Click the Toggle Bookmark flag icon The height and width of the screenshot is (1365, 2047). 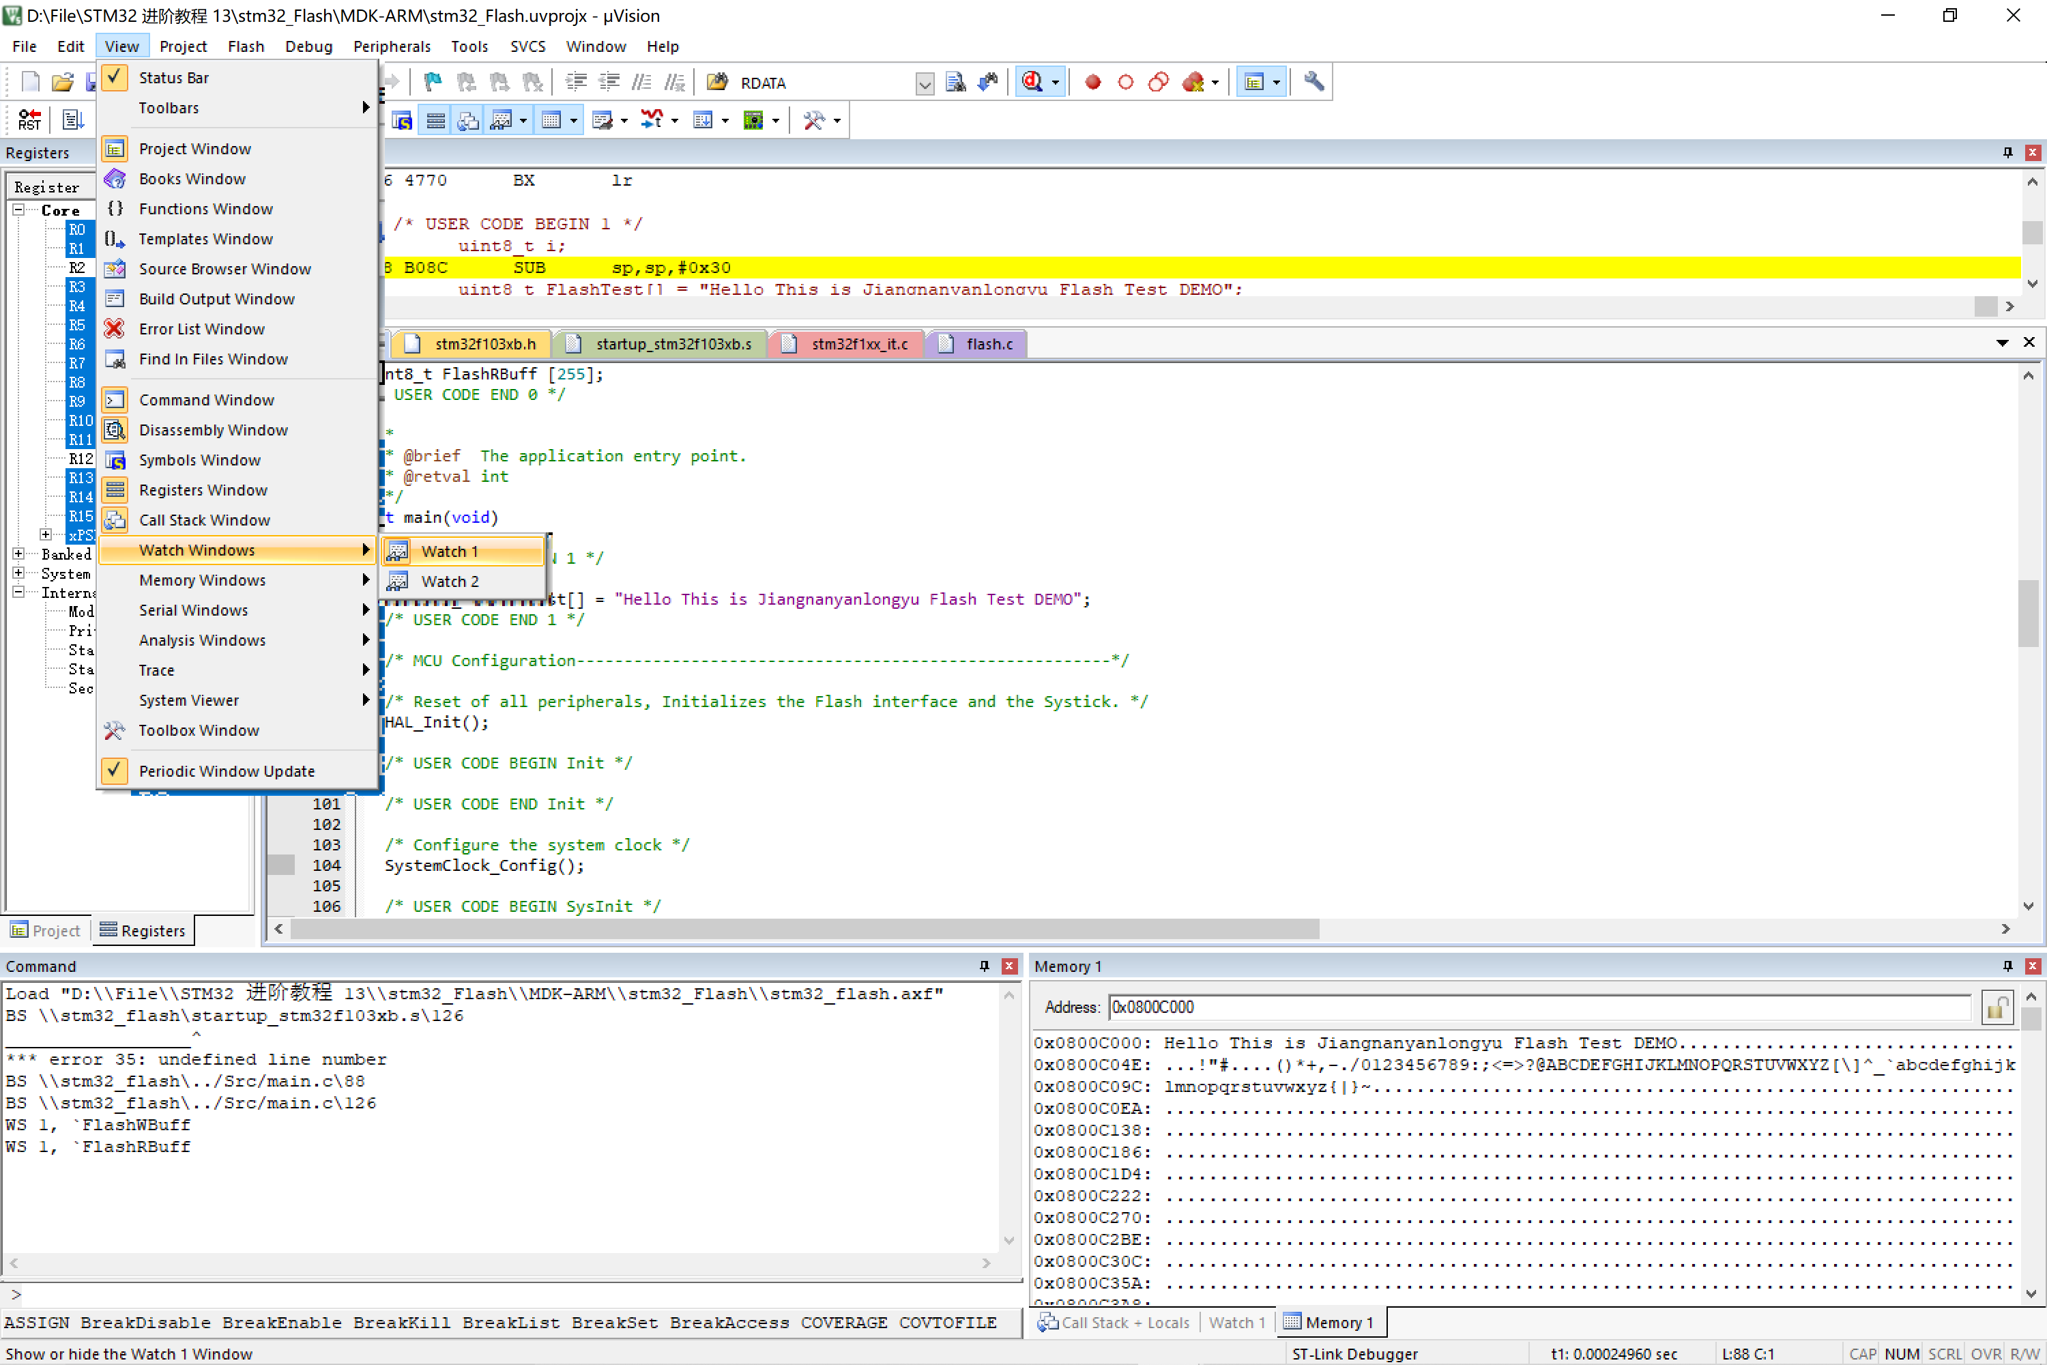click(x=433, y=83)
